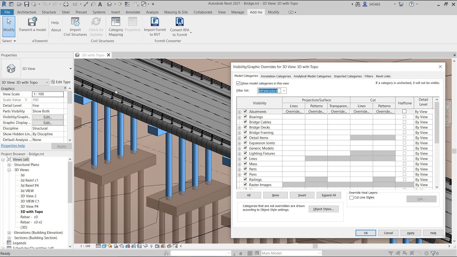Click Import FormIt to RVT icon
This screenshot has width=457, height=257.
(155, 22)
